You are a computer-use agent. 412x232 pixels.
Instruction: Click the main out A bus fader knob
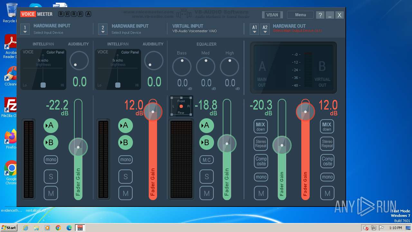pyautogui.click(x=282, y=145)
